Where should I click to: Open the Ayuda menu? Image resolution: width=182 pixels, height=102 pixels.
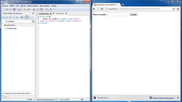[54, 6]
